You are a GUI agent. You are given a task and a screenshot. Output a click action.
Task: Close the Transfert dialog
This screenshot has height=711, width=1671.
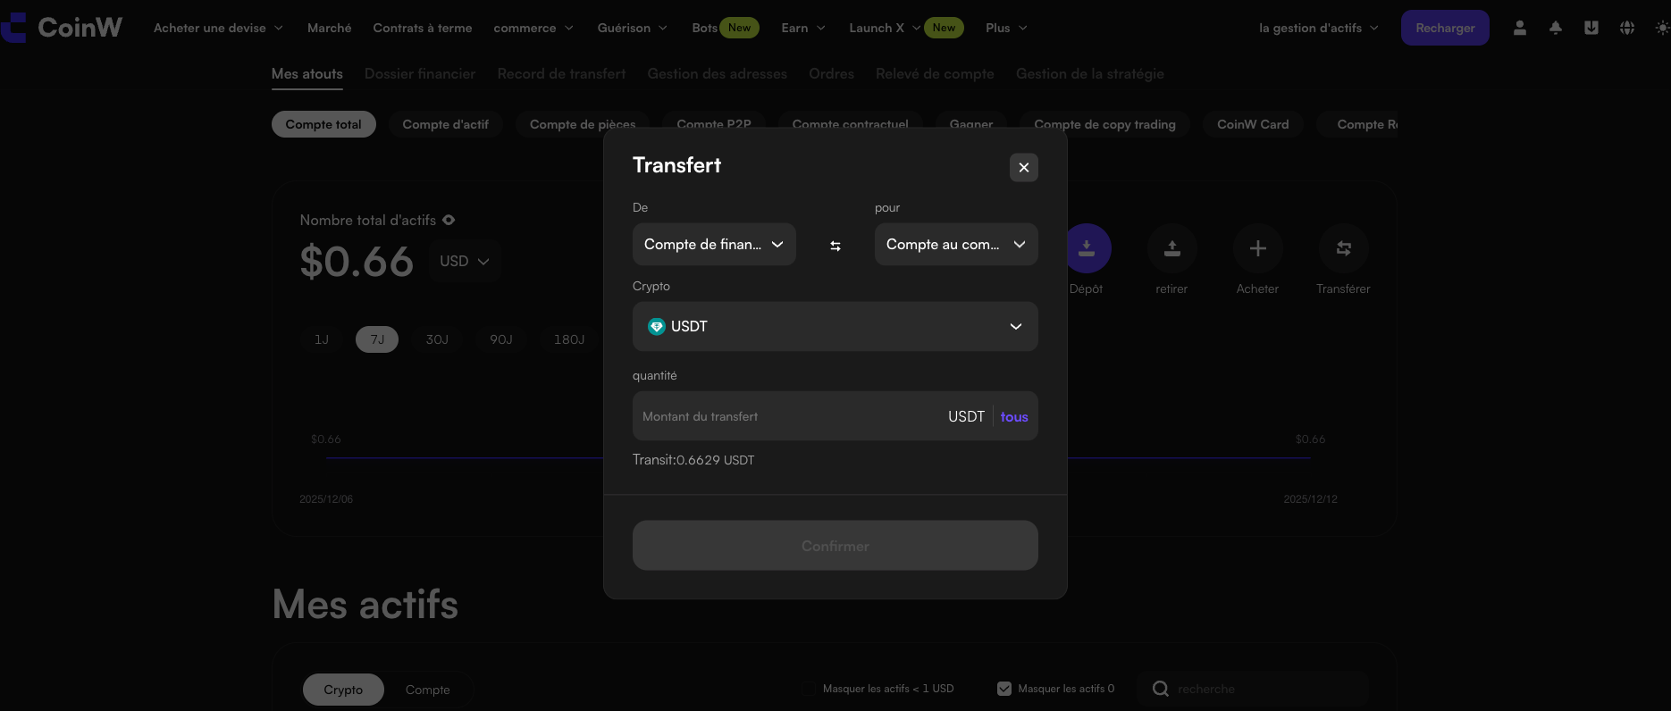[x=1024, y=167]
